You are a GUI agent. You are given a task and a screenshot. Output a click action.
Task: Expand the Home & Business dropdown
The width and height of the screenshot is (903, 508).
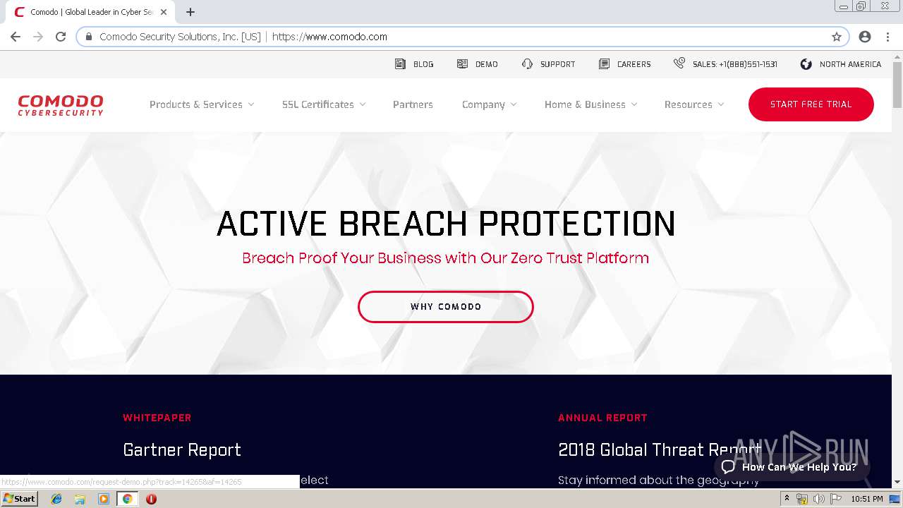[x=591, y=104]
